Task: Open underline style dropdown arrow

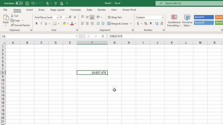Action: coord(49,24)
